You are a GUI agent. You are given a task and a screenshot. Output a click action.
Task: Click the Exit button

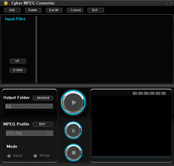click(x=96, y=10)
